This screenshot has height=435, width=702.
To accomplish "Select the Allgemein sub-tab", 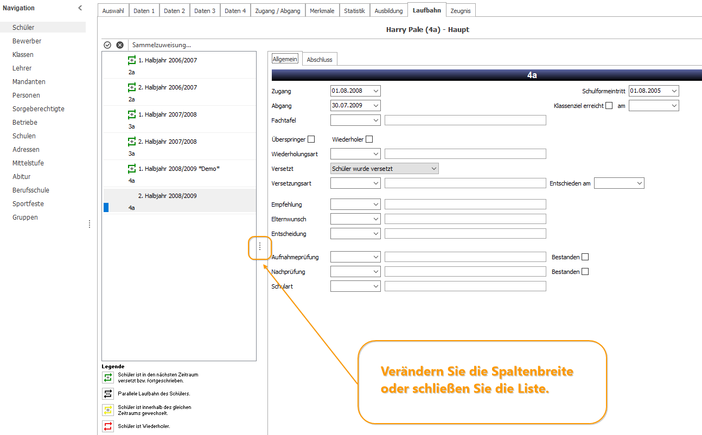I will pos(285,59).
